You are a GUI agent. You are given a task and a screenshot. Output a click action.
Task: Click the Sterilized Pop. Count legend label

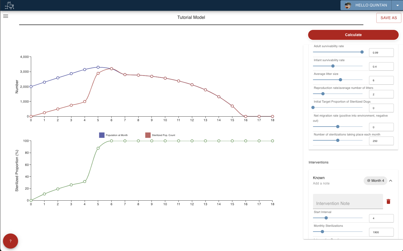[x=163, y=135]
